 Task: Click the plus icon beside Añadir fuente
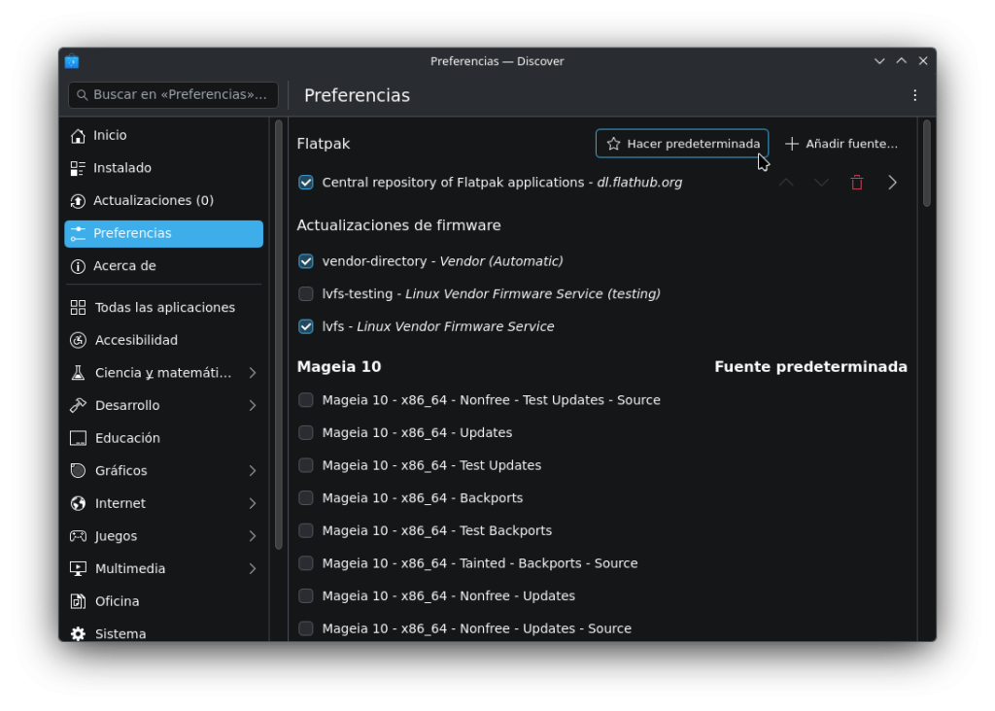pyautogui.click(x=791, y=144)
